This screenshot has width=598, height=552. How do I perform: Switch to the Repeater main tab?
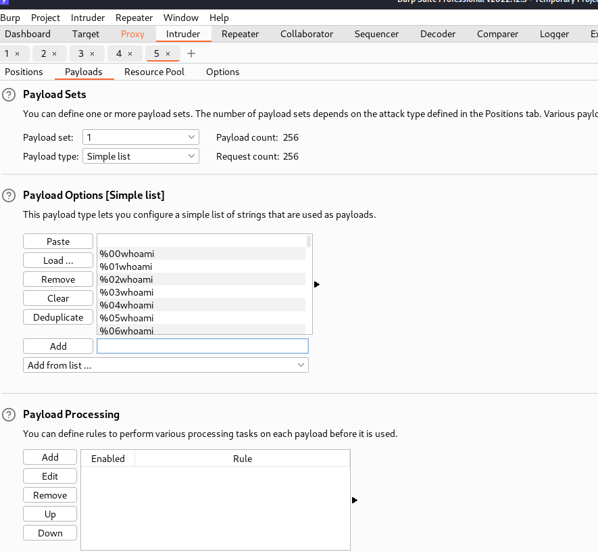pos(241,34)
